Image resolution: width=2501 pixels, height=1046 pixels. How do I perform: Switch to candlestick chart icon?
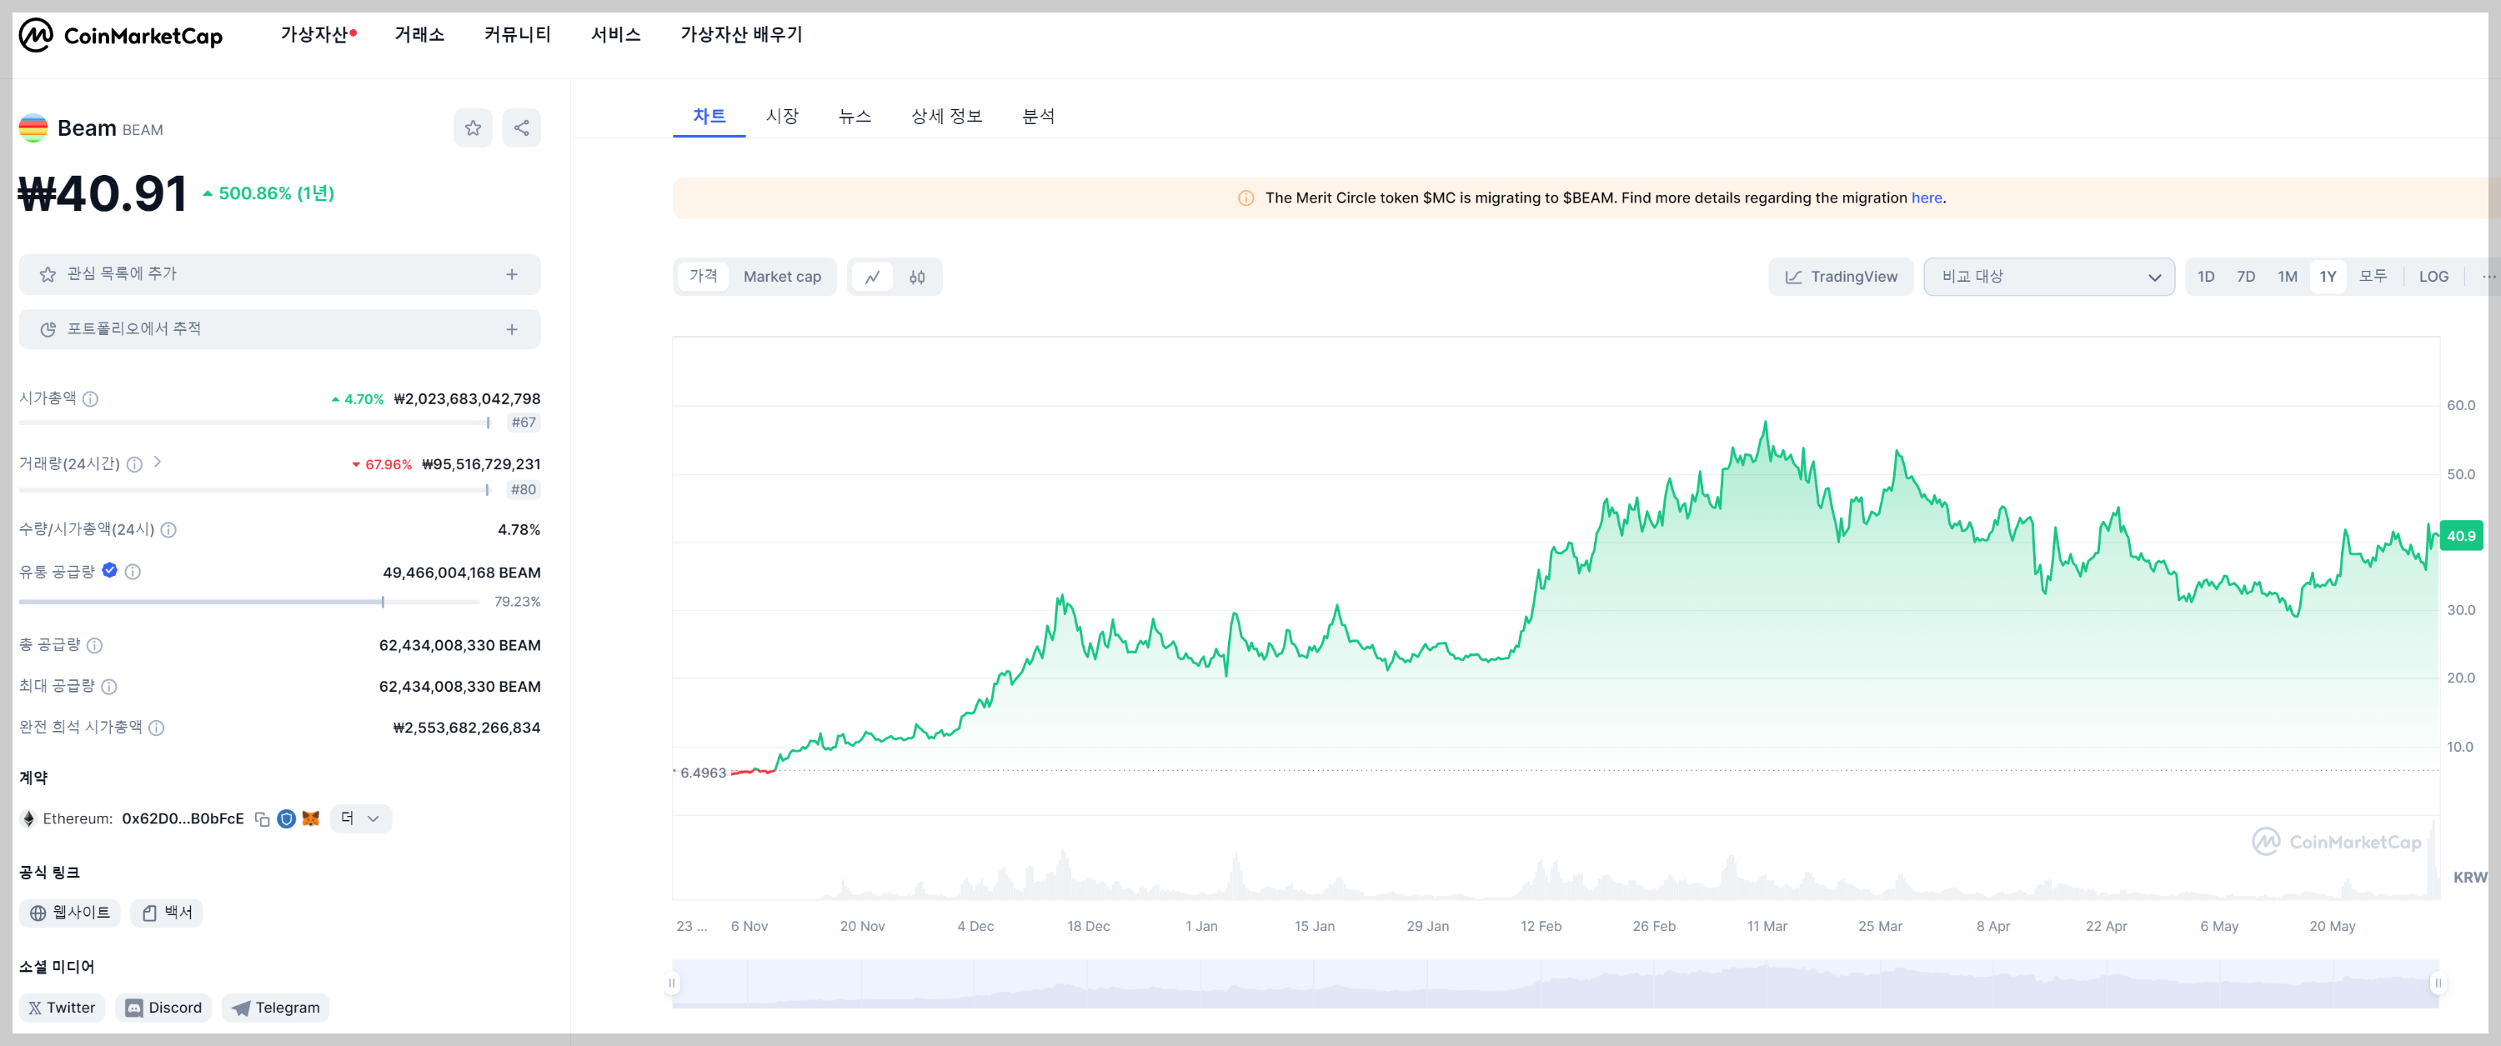tap(916, 278)
